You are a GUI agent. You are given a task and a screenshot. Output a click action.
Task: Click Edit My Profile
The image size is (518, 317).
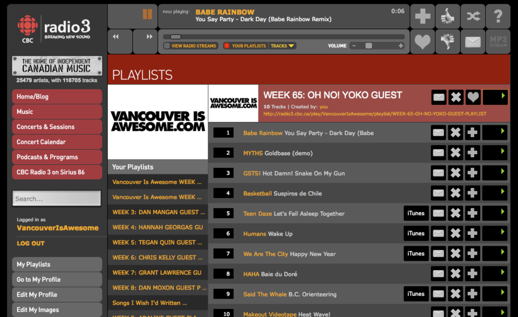pos(57,294)
